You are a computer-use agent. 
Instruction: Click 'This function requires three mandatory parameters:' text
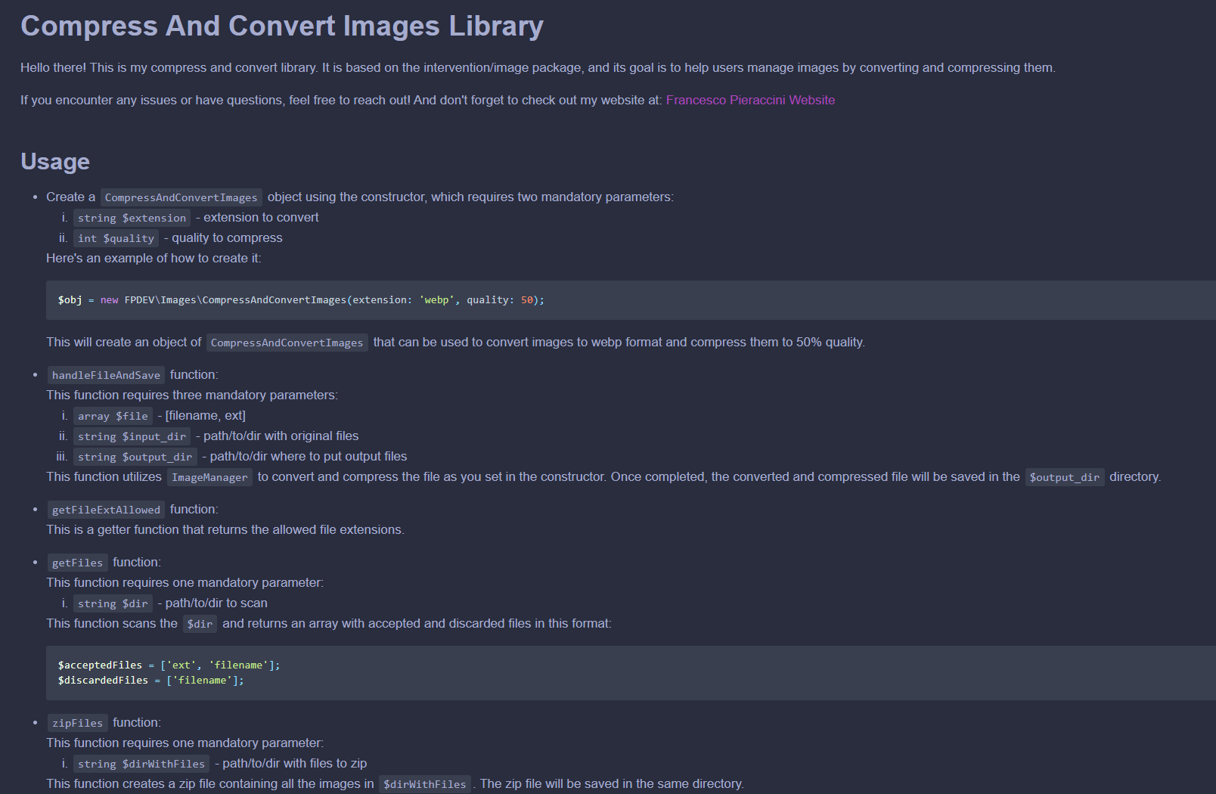[x=192, y=395]
